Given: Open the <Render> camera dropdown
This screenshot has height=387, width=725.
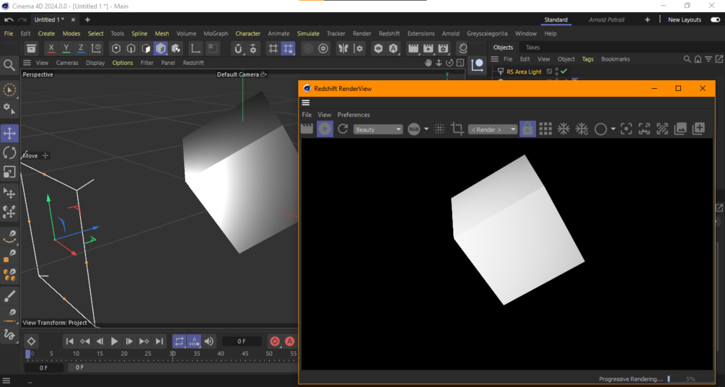Looking at the screenshot, I should (493, 130).
